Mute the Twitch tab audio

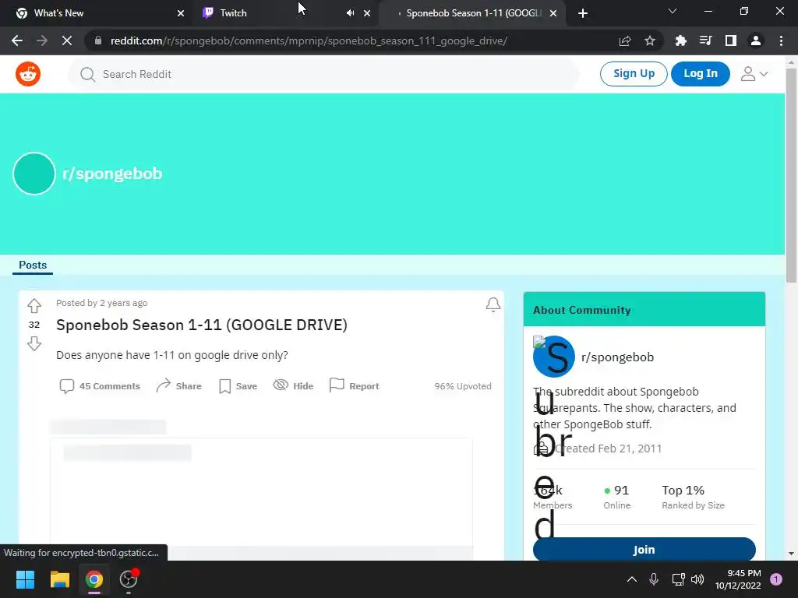350,13
